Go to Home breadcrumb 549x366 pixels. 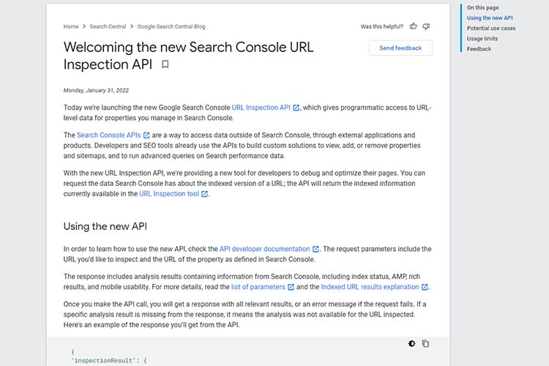[71, 26]
